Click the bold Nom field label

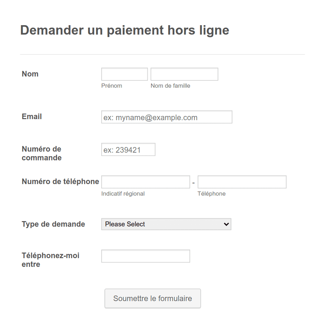(30, 74)
